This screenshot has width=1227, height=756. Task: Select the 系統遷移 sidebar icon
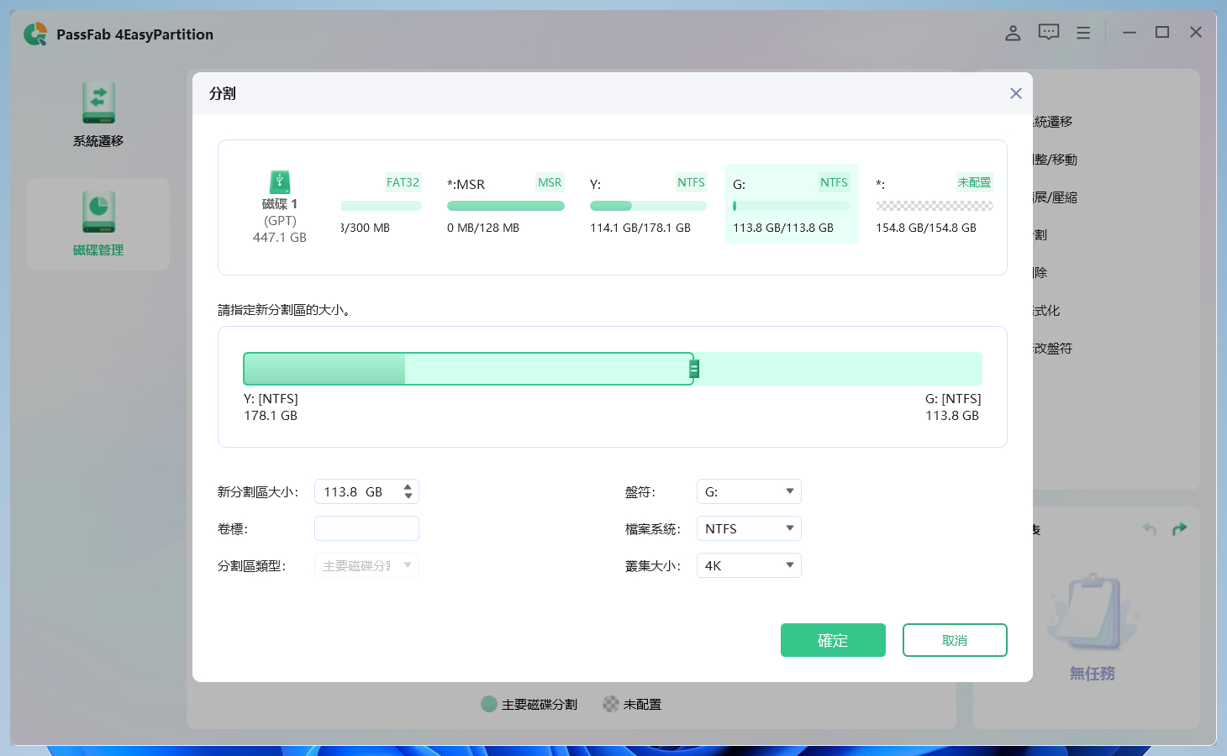97,102
